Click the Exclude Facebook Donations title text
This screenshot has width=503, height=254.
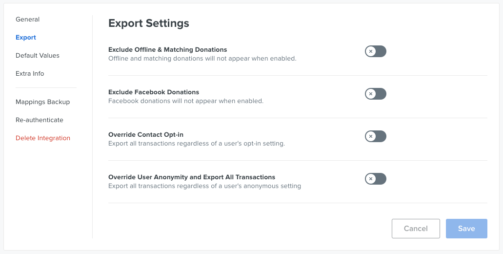pyautogui.click(x=154, y=92)
